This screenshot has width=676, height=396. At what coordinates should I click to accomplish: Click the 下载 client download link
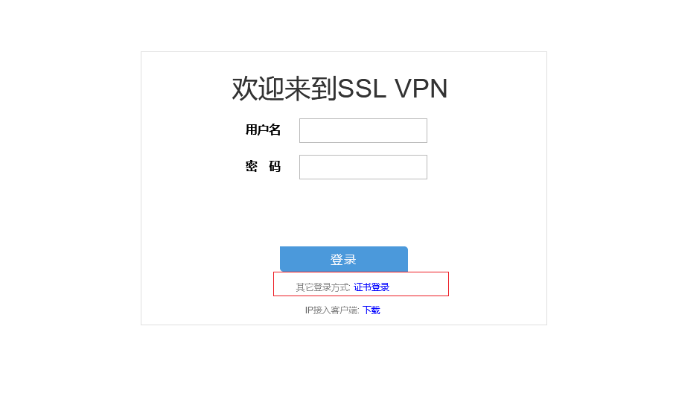click(372, 310)
